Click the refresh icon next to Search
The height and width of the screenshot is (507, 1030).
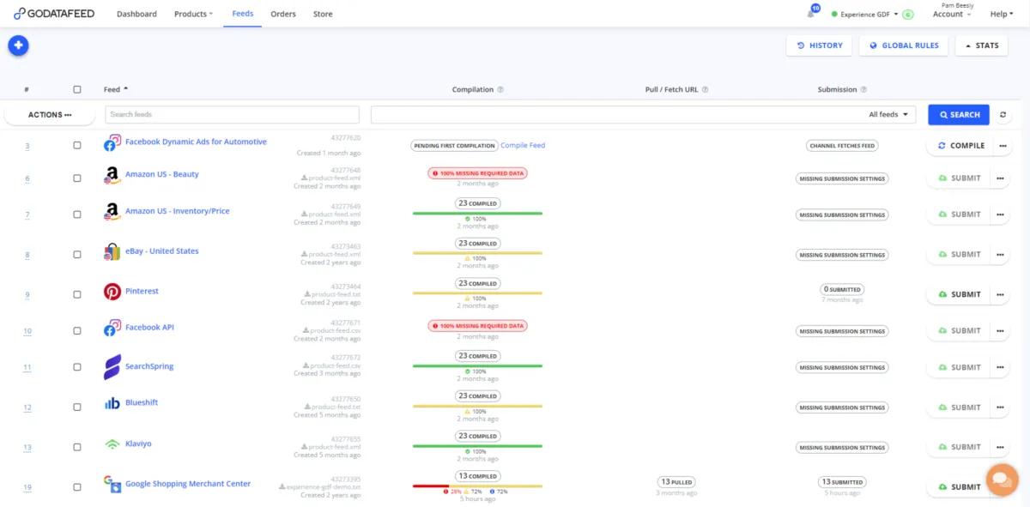pos(1003,115)
